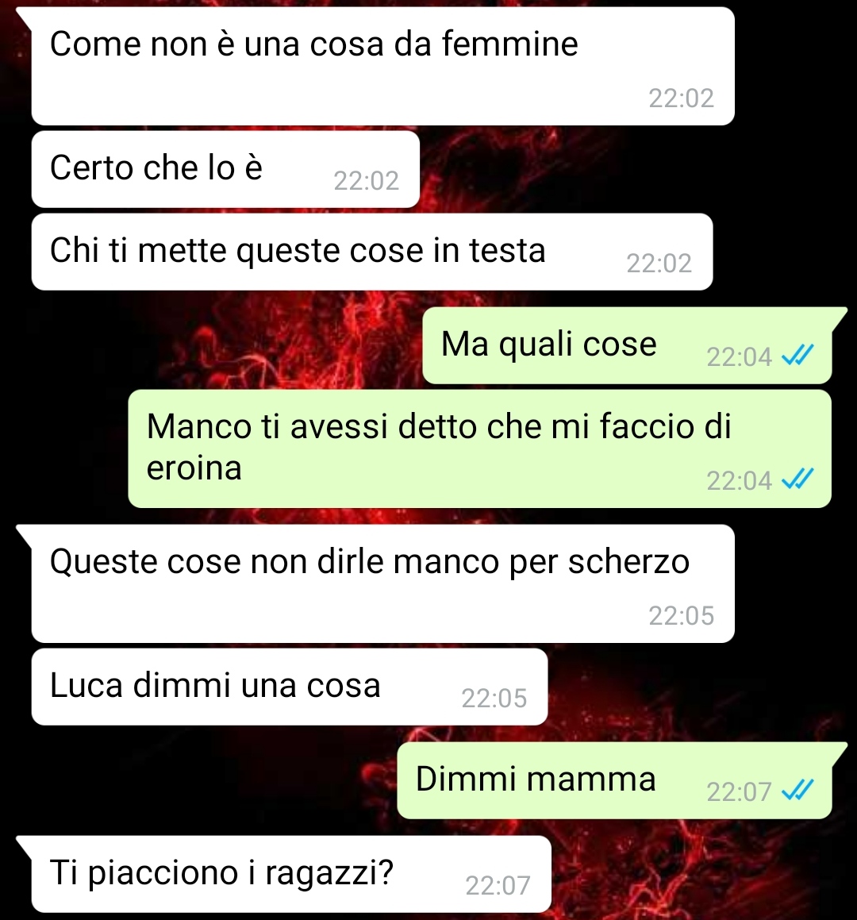Select 'Queste cose non dirle manco per scherzo'
Viewport: 857px width, 920px height.
[x=383, y=583]
